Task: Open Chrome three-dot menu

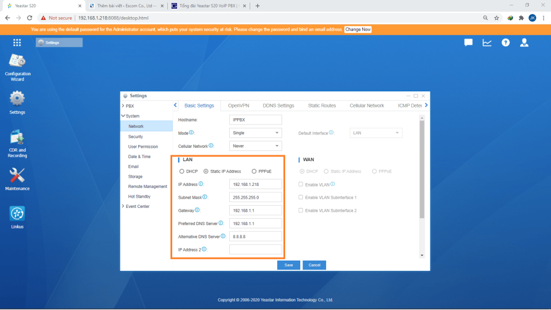Action: (x=543, y=18)
